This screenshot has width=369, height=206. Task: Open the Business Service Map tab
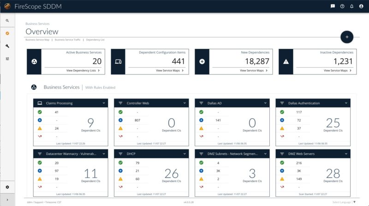pyautogui.click(x=37, y=40)
